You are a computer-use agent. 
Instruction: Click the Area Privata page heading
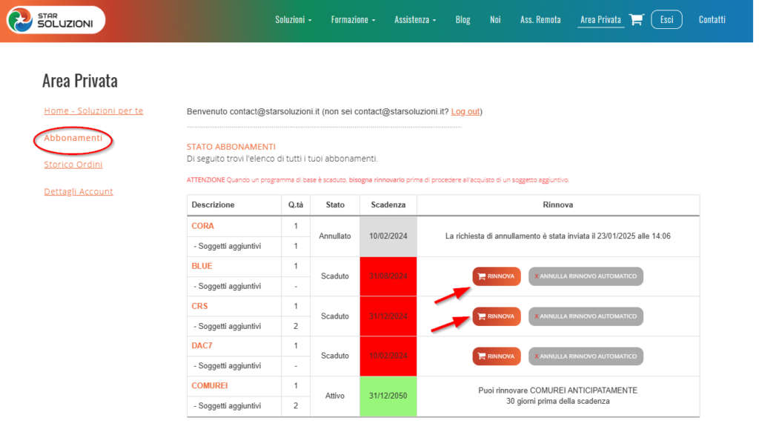(x=80, y=81)
